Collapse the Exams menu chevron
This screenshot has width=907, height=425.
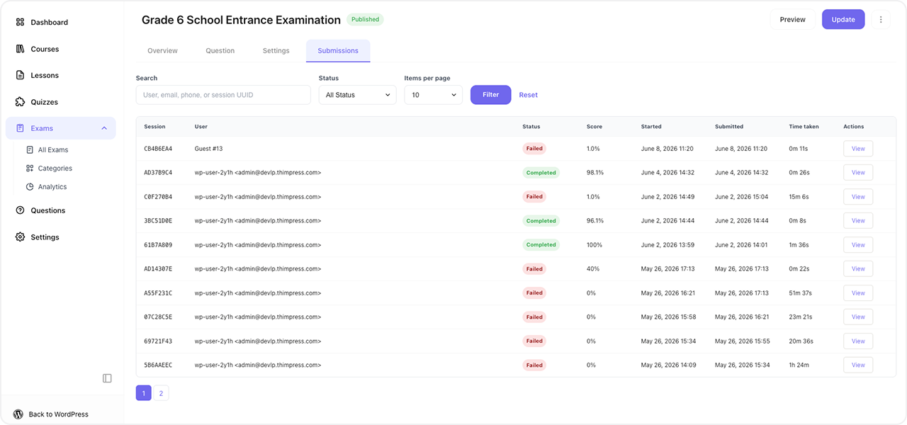[x=104, y=128]
